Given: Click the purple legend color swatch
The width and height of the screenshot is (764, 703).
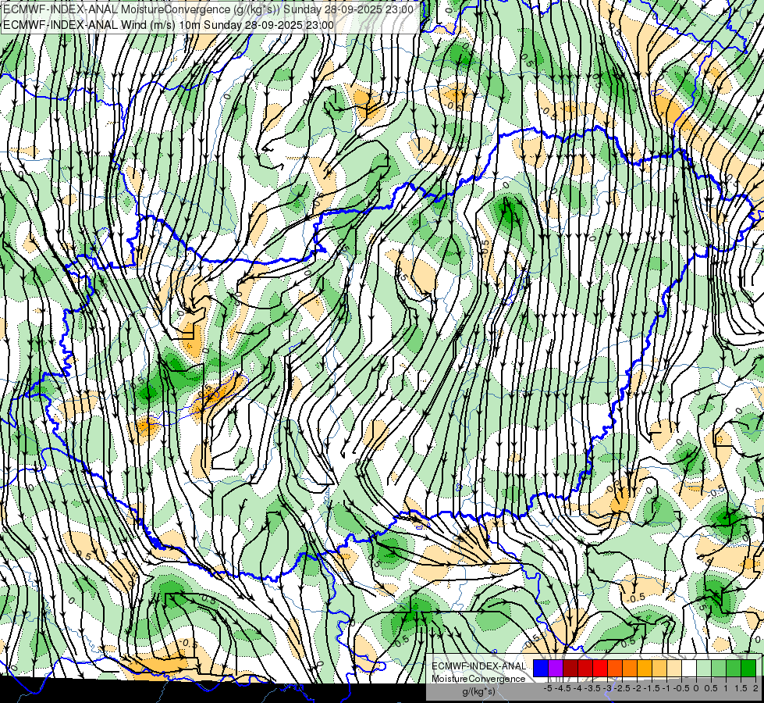Looking at the screenshot, I should point(556,669).
